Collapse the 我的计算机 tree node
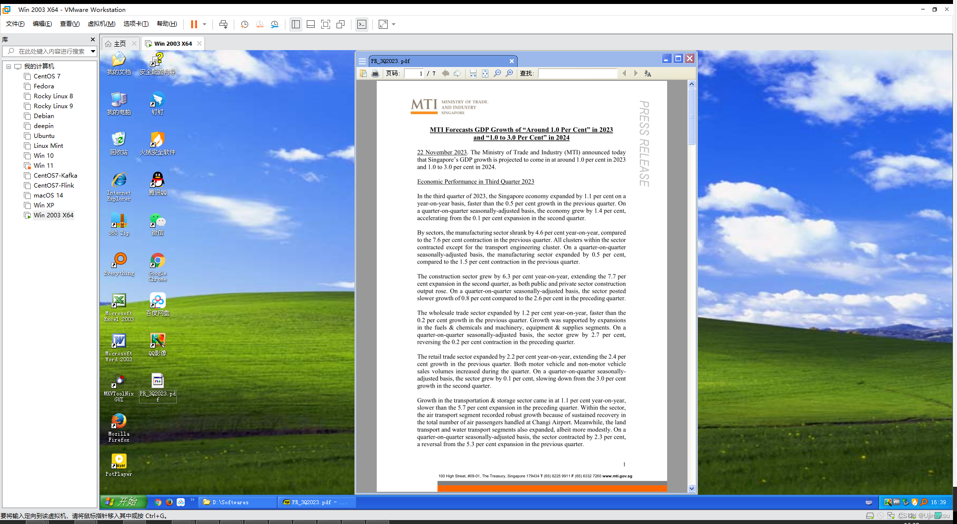Image resolution: width=957 pixels, height=524 pixels. point(8,66)
